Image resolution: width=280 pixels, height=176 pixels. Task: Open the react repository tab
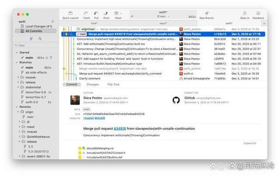point(163,23)
